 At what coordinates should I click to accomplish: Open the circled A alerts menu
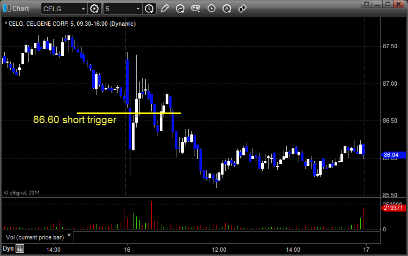(227, 9)
